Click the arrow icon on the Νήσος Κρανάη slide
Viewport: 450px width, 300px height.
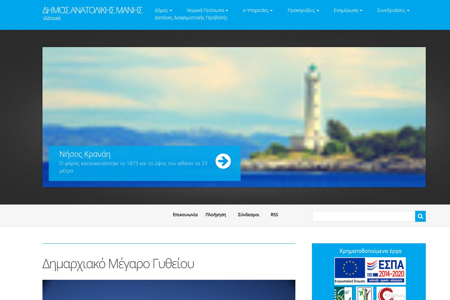223,161
